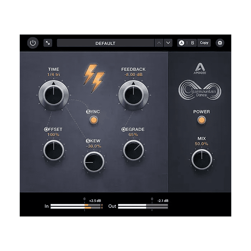Toggle the orange Power LED button
The width and height of the screenshot is (251, 251).
202,120
